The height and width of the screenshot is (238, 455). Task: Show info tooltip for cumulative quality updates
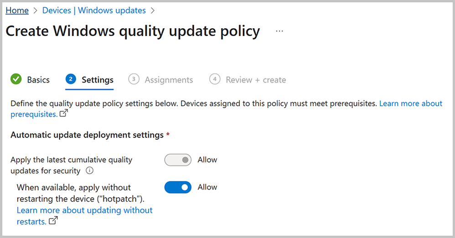pos(90,171)
